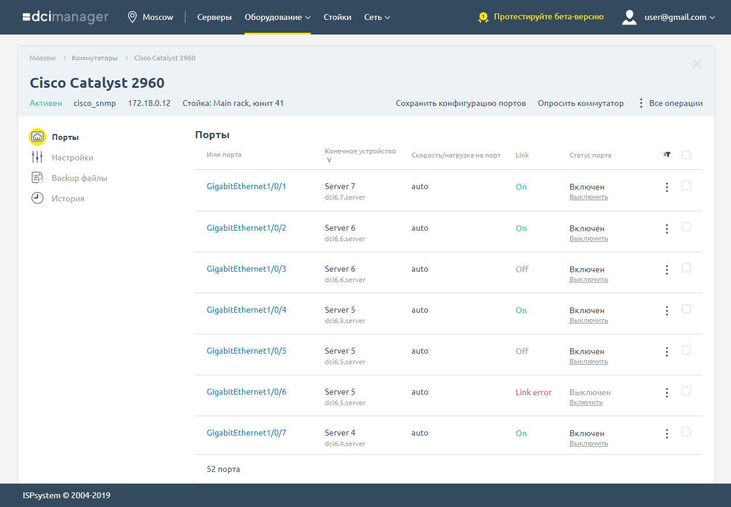
Task: Open port GigabitEthernet1/0/5 link
Action: coord(246,351)
